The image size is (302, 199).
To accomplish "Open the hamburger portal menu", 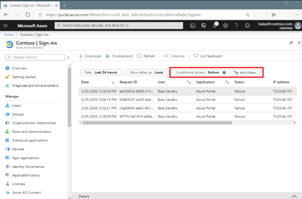I will click(6, 25).
